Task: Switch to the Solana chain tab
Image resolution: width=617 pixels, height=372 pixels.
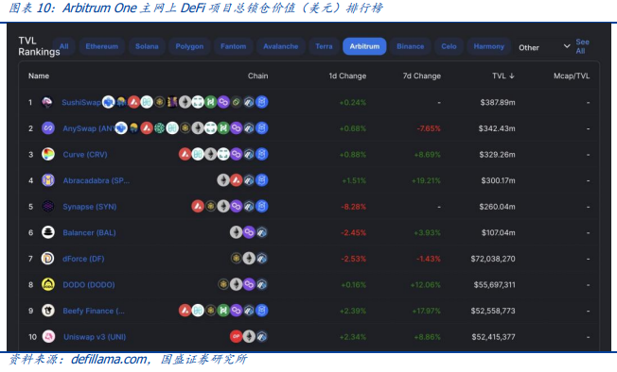Action: point(147,46)
